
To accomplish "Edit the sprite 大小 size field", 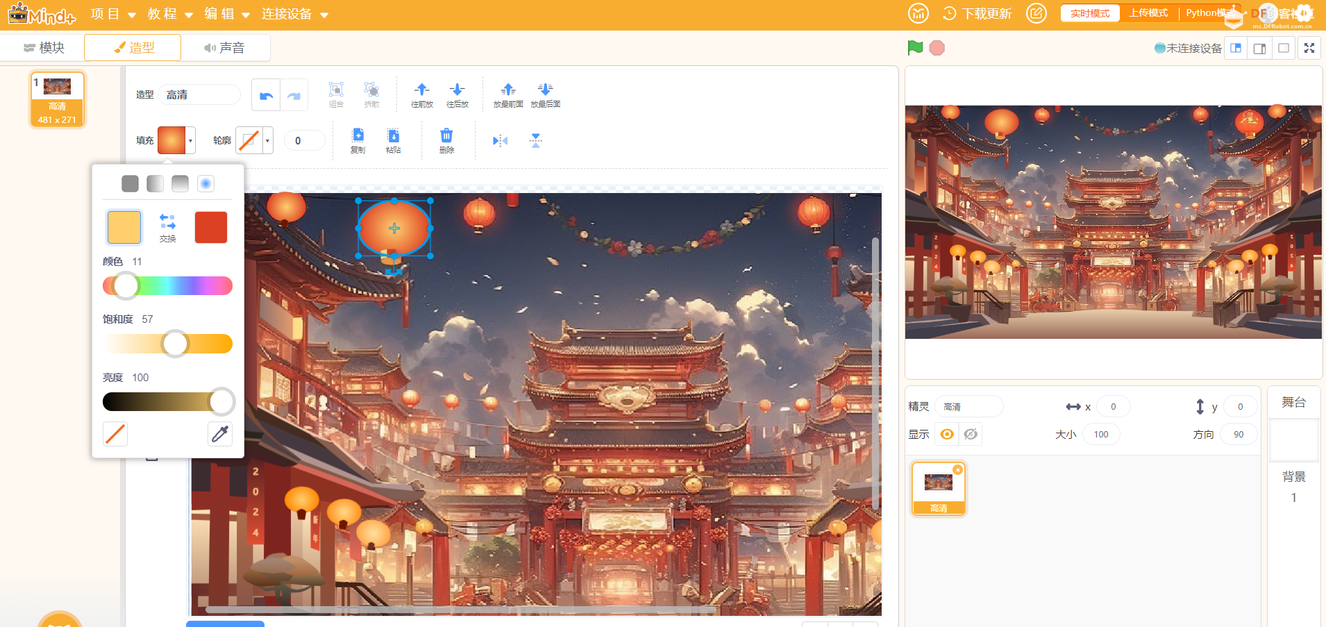I will (1101, 434).
